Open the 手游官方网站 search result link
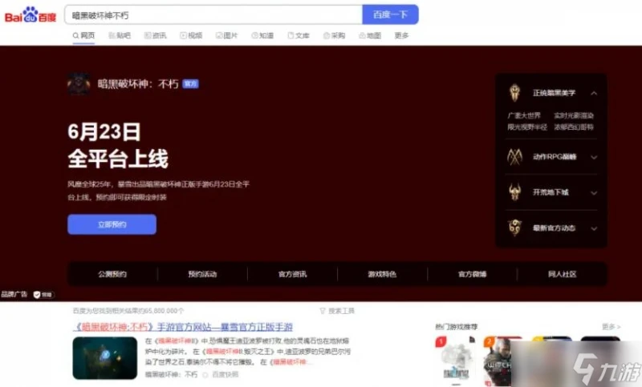The height and width of the screenshot is (387, 642). click(183, 327)
